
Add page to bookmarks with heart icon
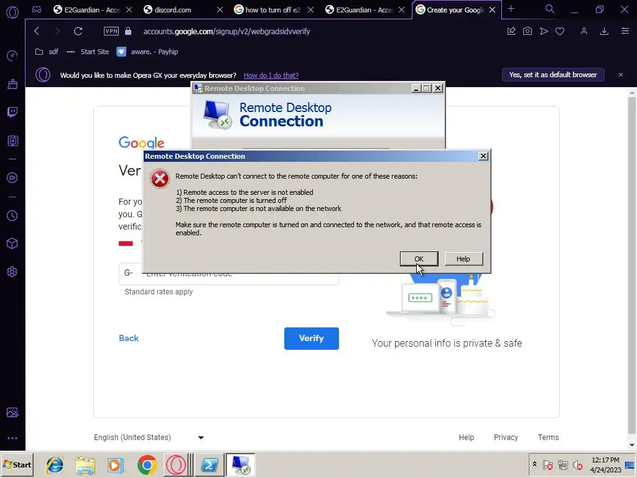click(560, 31)
